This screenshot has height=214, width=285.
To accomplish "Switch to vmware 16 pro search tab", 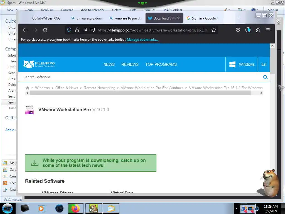I will (x=126, y=18).
